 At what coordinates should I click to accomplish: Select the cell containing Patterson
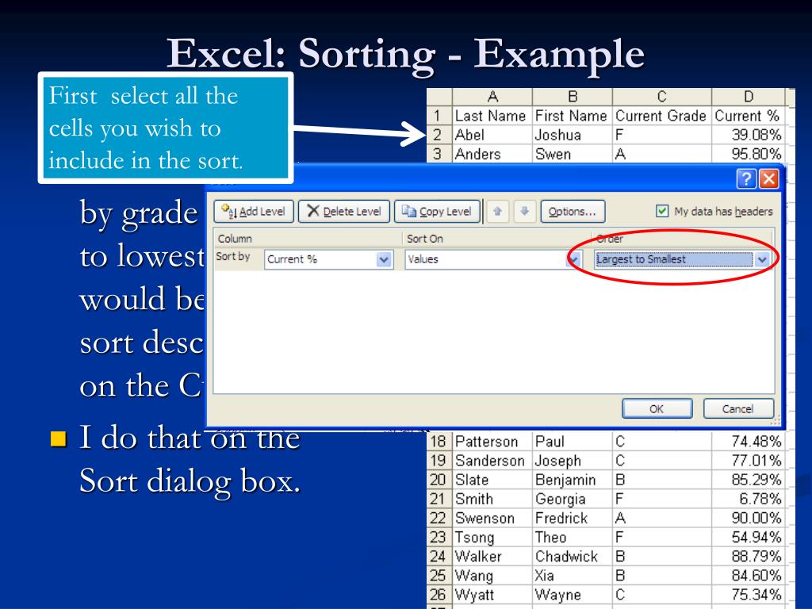coord(492,441)
